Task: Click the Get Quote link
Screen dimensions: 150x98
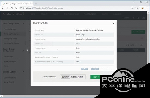Action: point(95,69)
